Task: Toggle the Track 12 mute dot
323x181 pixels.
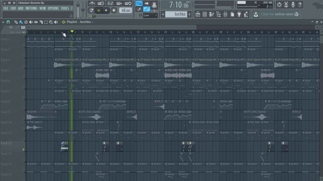Action: click(23, 149)
